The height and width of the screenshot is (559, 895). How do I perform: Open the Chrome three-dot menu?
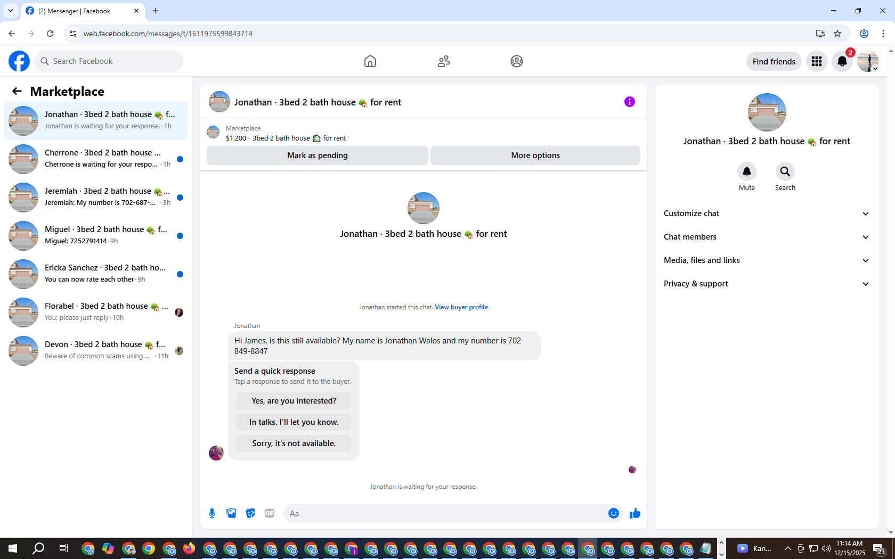(883, 34)
